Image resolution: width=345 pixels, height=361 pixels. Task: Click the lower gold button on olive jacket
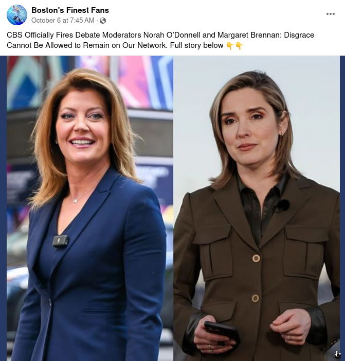[x=255, y=298]
